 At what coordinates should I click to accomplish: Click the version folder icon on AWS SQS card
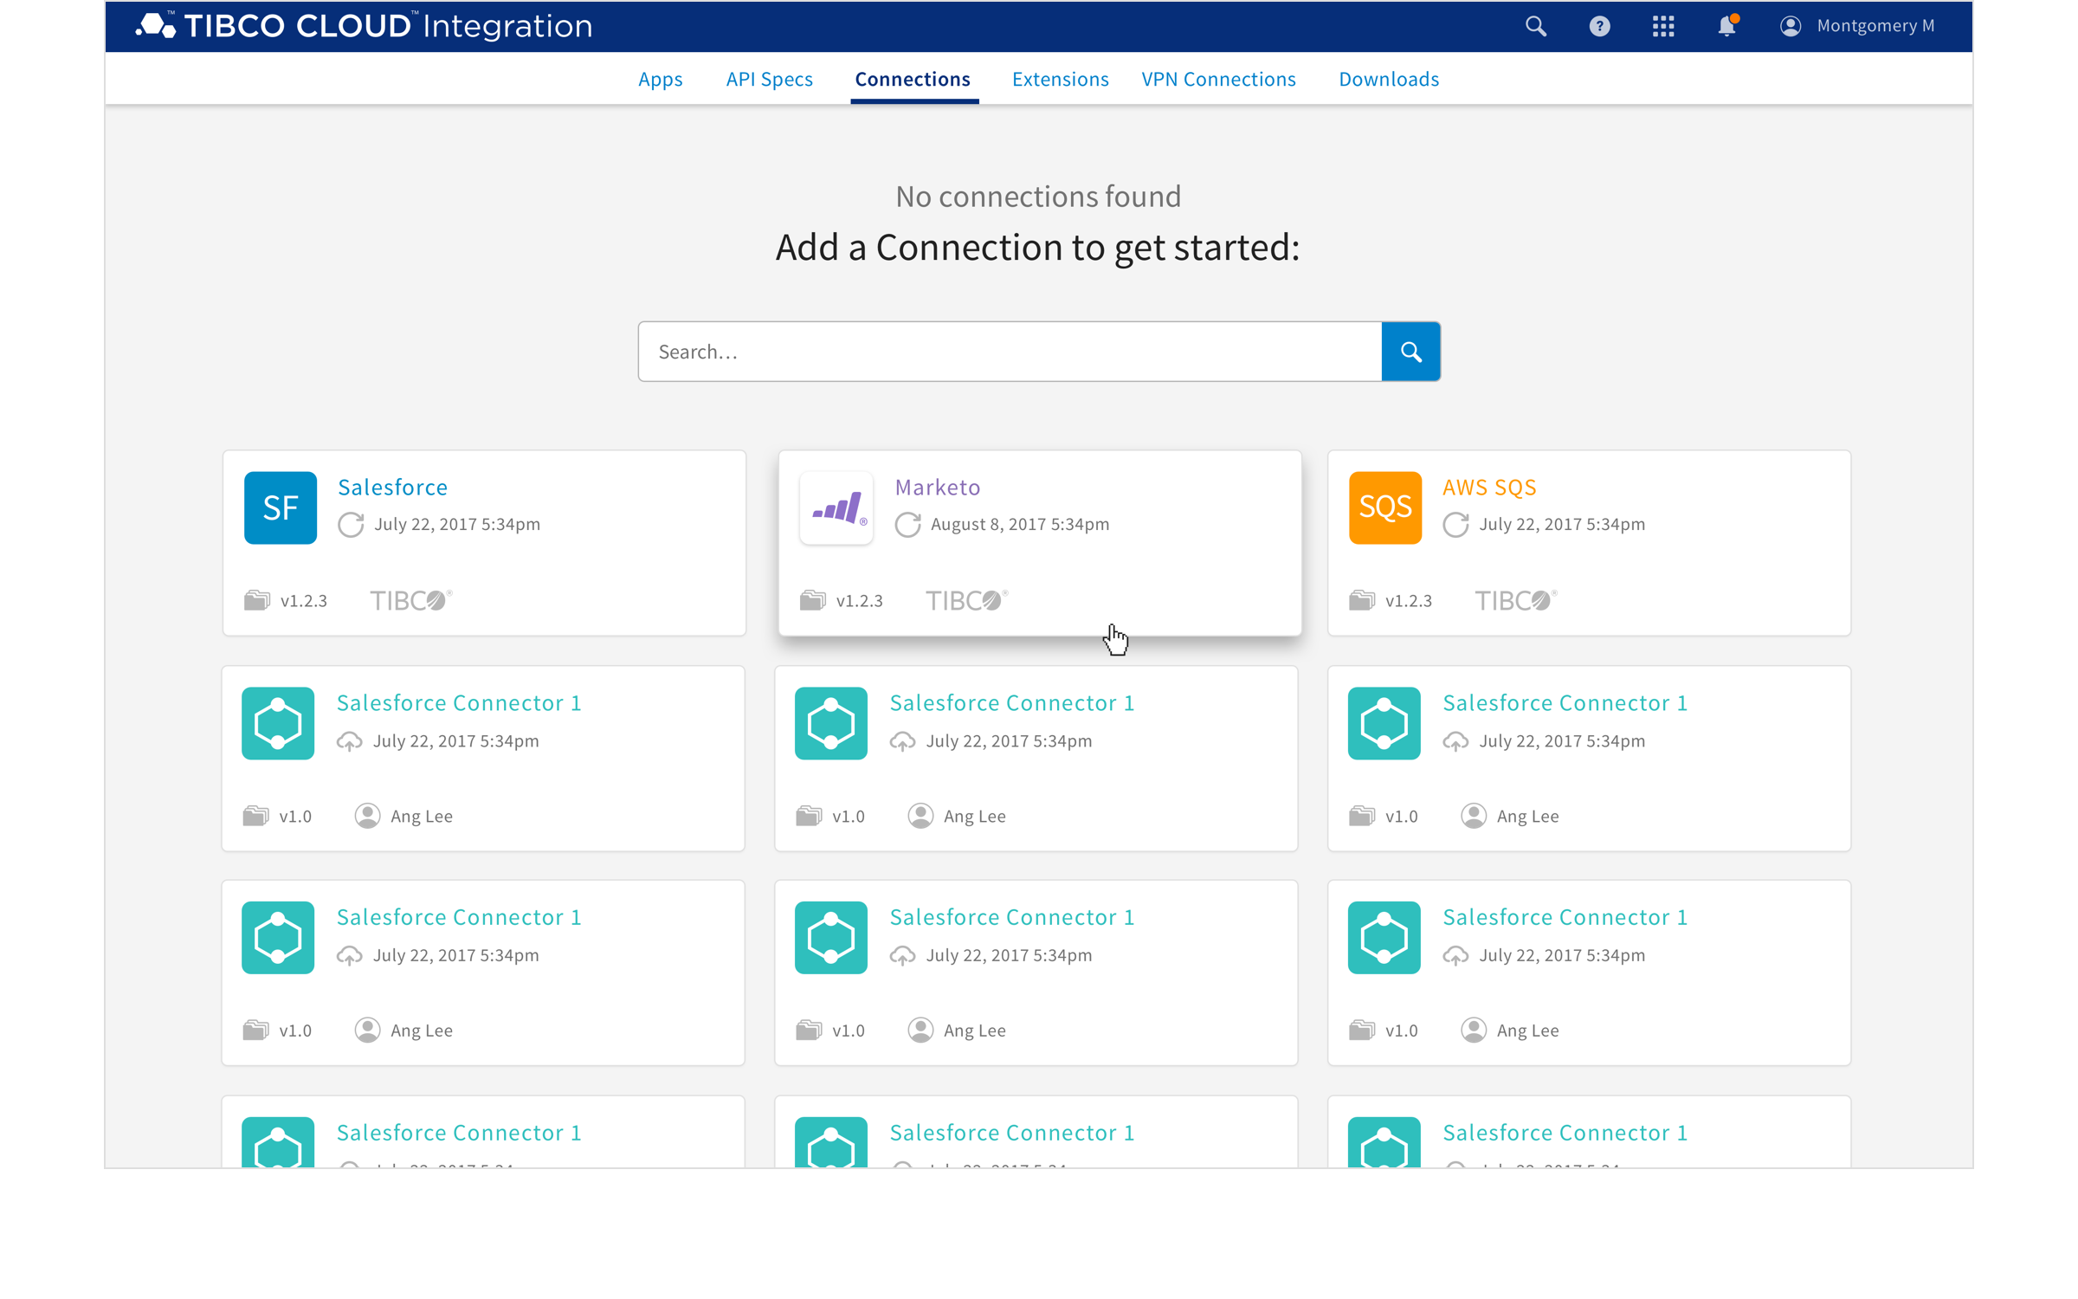tap(1362, 600)
